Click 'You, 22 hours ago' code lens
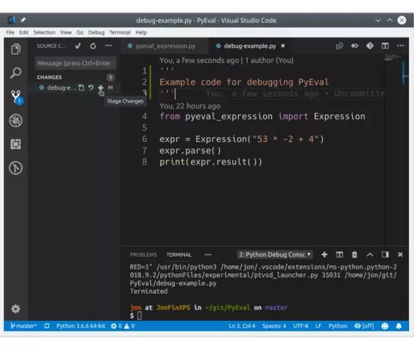414x349 pixels. click(x=190, y=106)
